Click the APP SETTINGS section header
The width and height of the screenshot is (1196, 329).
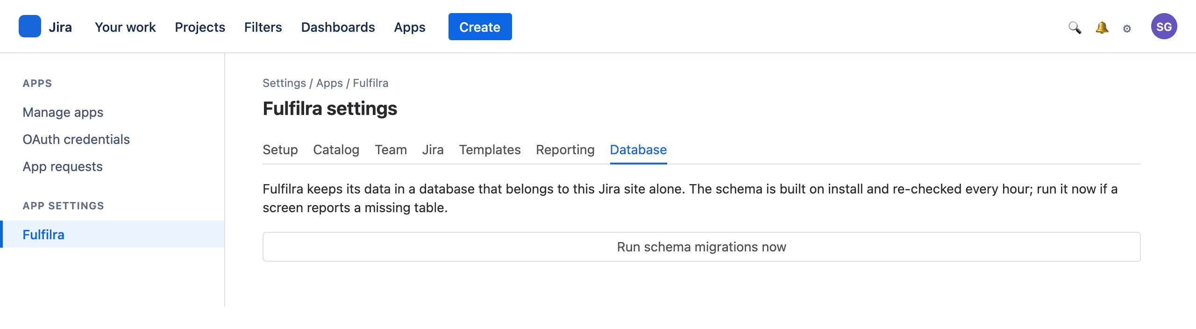point(64,206)
